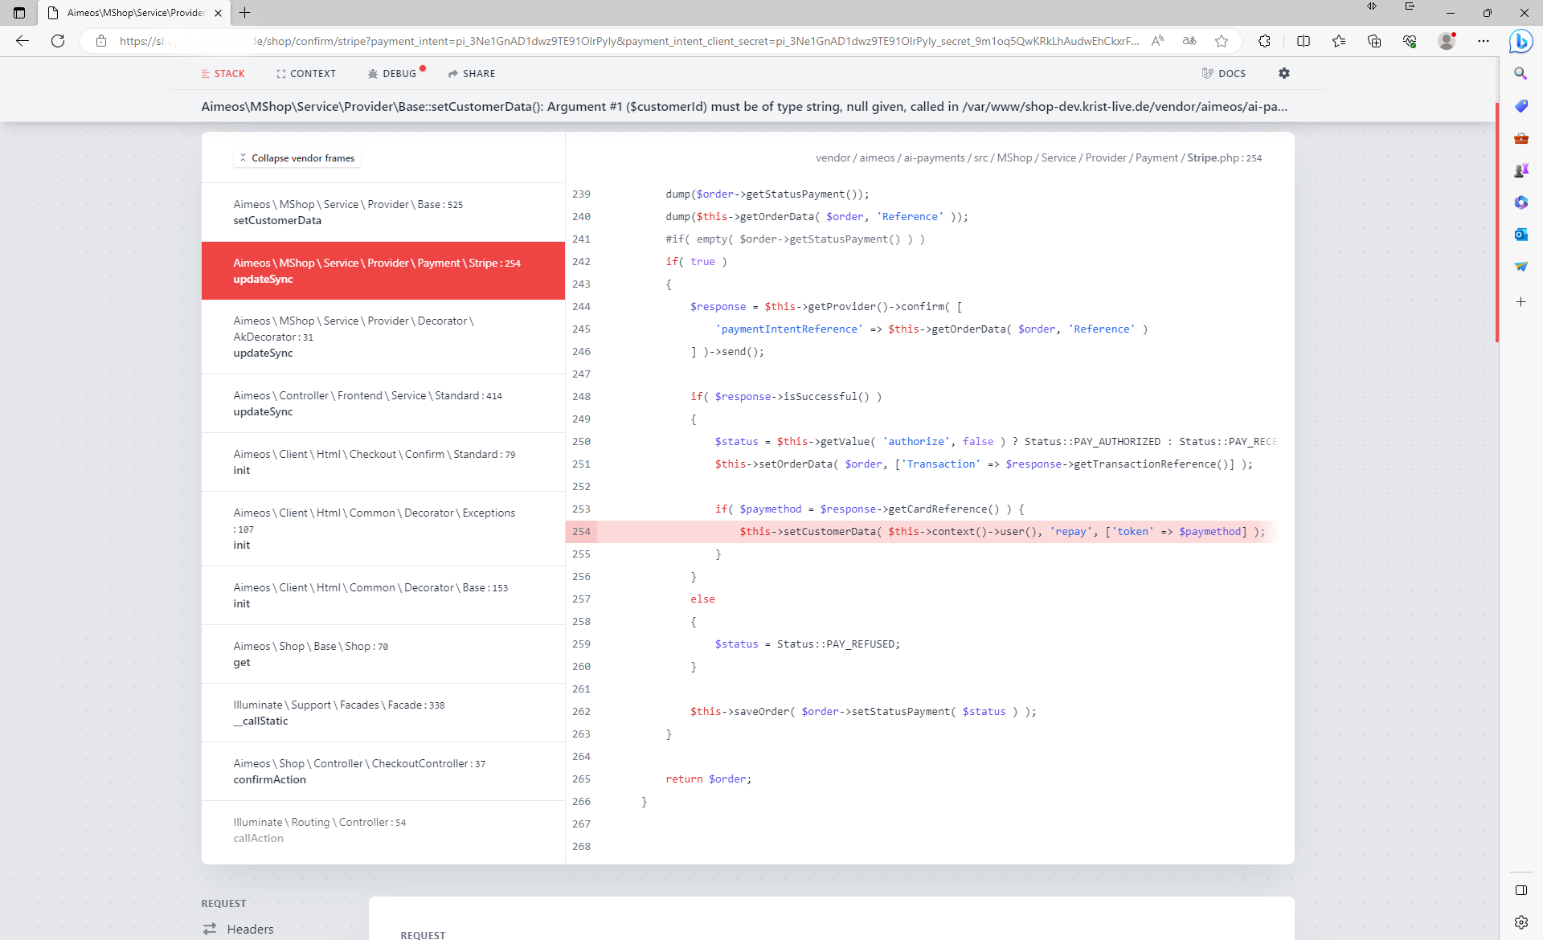
Task: Open the DEBUG tab
Action: click(x=392, y=73)
